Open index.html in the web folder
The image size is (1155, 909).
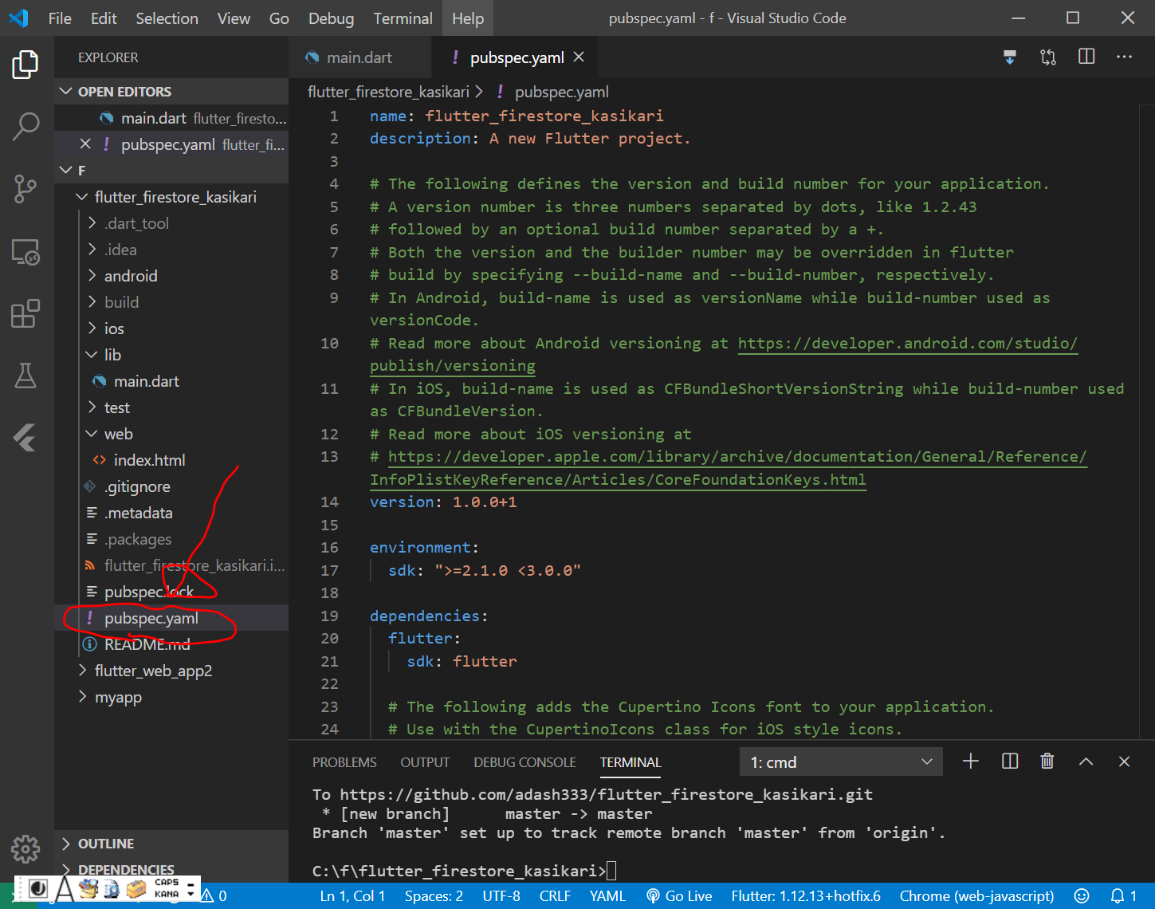[x=149, y=460]
